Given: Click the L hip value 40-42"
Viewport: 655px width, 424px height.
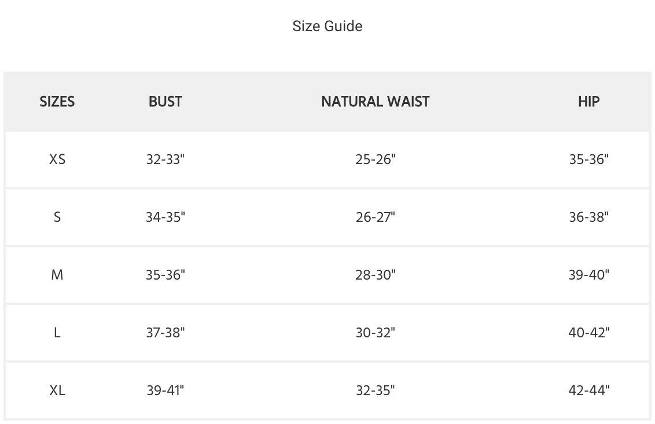Looking at the screenshot, I should 588,333.
